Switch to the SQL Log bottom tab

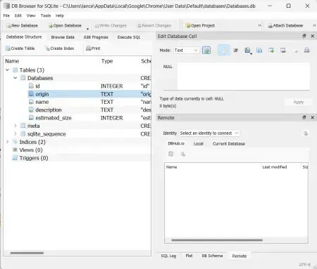[x=168, y=256]
